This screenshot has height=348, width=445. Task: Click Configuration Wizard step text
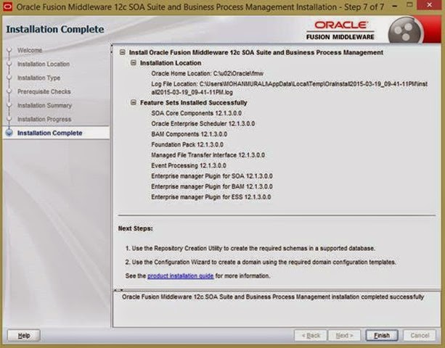(261, 262)
